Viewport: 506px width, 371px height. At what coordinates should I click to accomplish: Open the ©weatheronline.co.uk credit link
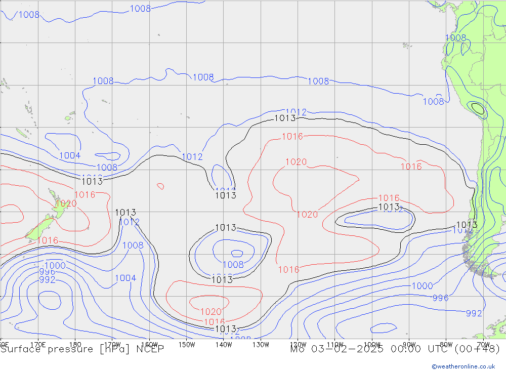click(x=463, y=366)
